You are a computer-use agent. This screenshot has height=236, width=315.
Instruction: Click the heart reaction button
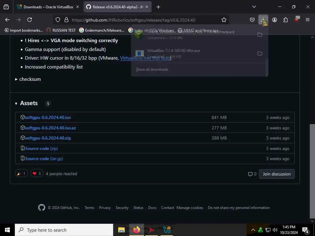[x=37, y=174]
